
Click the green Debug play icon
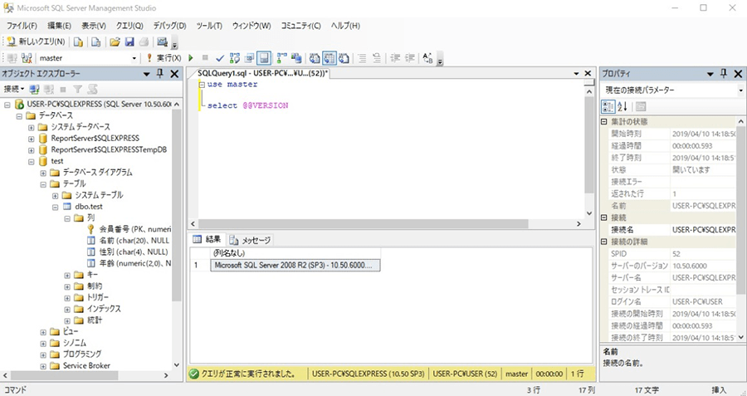[x=191, y=58]
